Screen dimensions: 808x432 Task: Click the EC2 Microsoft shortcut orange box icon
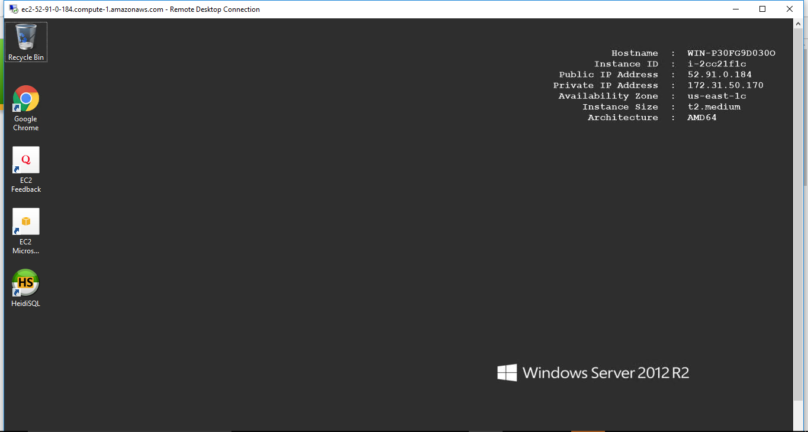[x=26, y=221]
